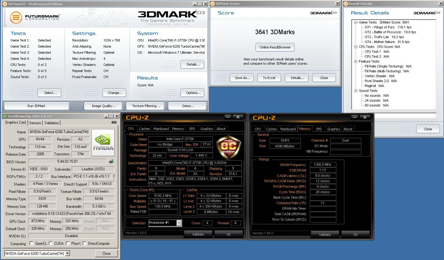Click the BIOS save chip icon in GPU-Z
The height and width of the screenshot is (260, 444).
click(111, 161)
